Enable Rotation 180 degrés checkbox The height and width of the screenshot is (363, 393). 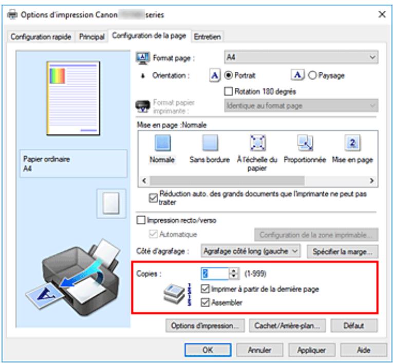pyautogui.click(x=228, y=91)
